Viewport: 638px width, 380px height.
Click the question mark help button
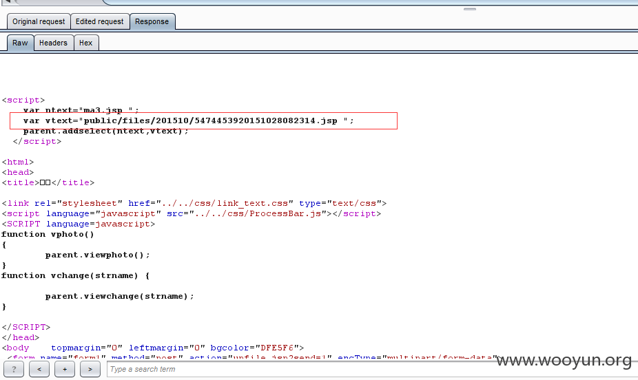tap(14, 369)
